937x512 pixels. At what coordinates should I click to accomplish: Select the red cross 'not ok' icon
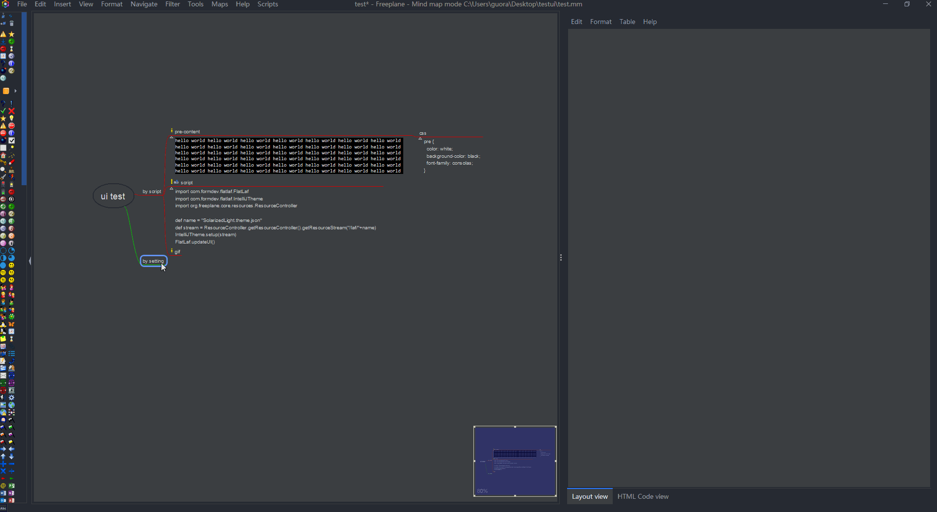[x=12, y=111]
